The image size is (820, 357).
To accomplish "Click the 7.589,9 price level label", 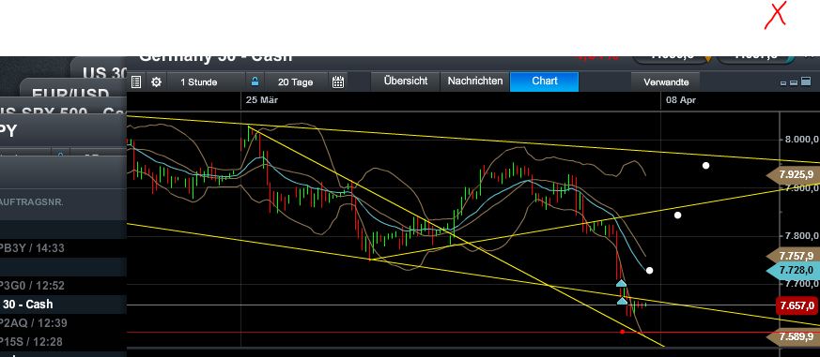I will tap(793, 336).
